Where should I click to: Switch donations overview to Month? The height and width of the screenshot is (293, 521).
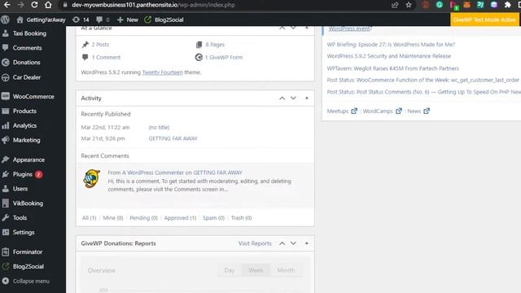click(286, 270)
